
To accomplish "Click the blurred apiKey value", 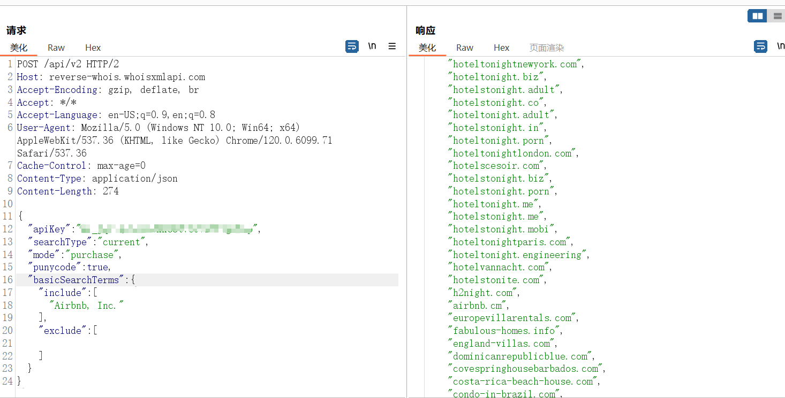I will point(168,229).
